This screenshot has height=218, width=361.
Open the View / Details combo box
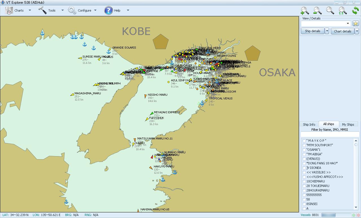point(326,23)
